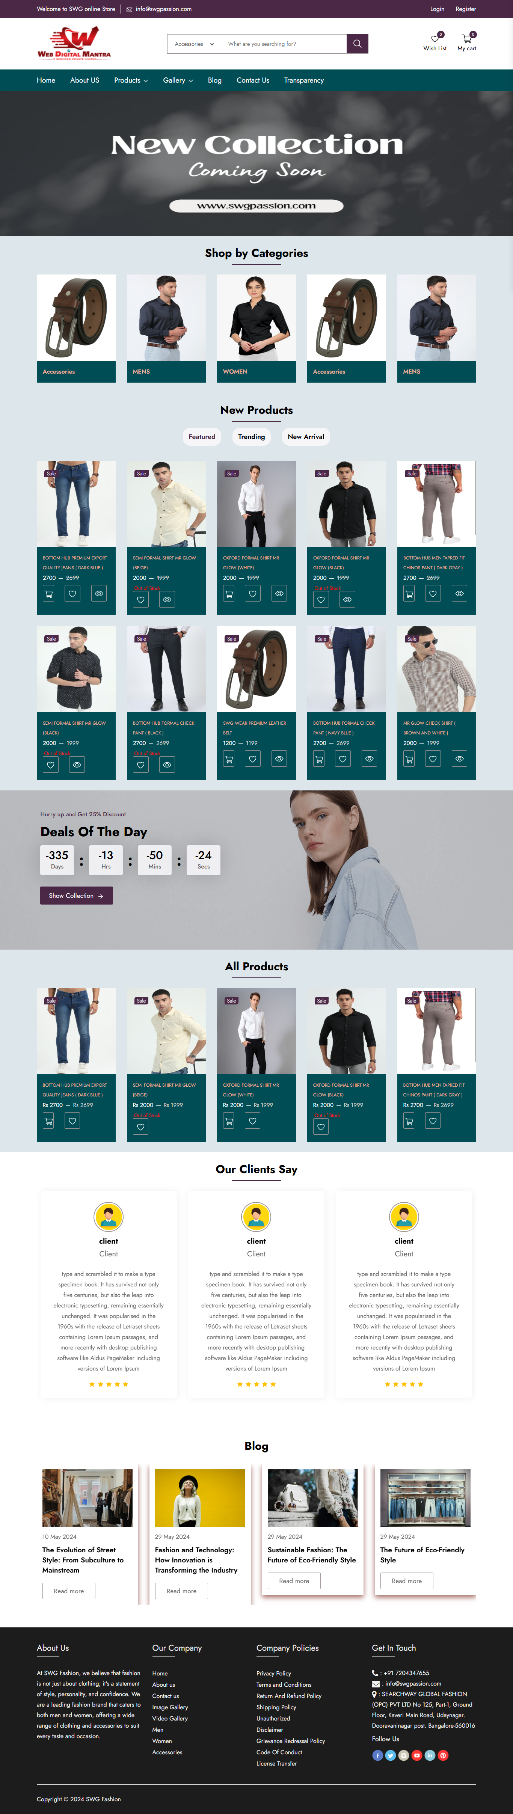Viewport: 513px width, 1814px height.
Task: Open YouTube channel icon in footer
Action: [416, 1755]
